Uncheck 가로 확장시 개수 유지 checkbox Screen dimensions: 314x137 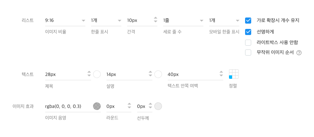click(248, 21)
